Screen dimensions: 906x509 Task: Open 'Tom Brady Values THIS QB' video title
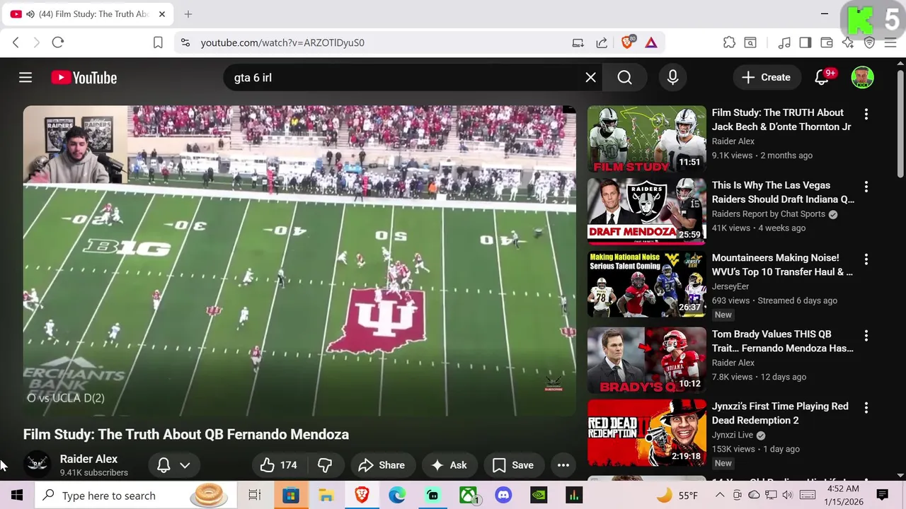[782, 341]
